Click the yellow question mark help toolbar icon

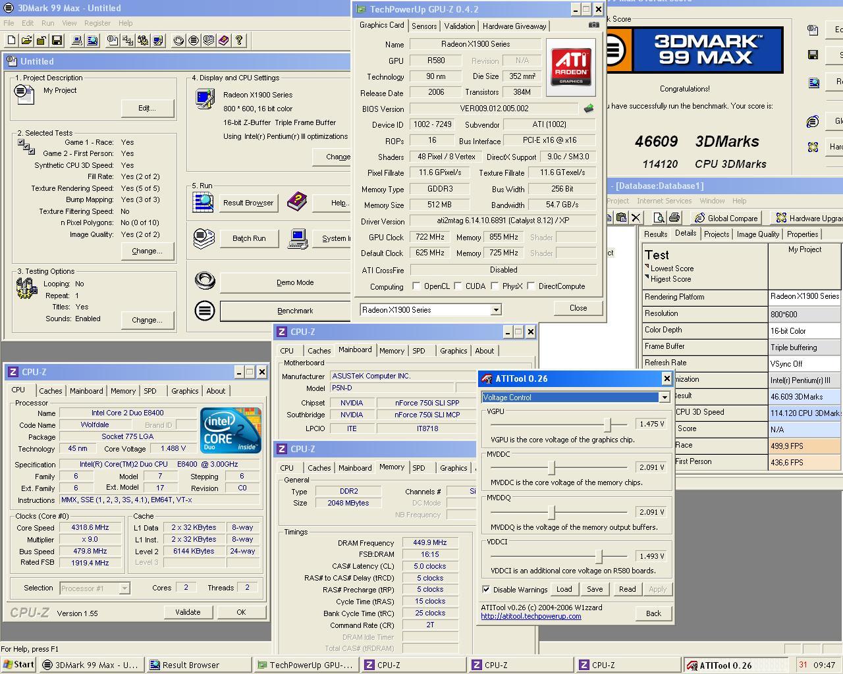(239, 40)
